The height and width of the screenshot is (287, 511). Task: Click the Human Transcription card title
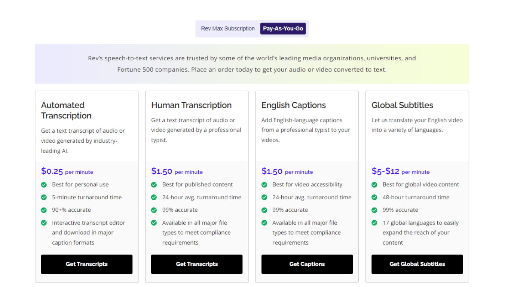point(191,105)
